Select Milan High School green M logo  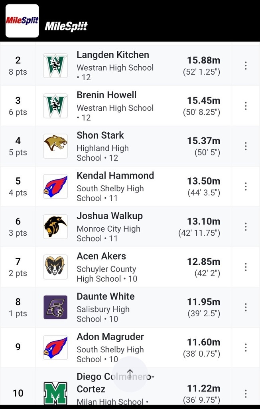coord(55,393)
